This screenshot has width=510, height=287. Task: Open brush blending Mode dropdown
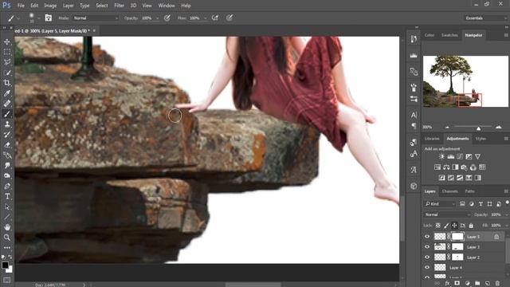[x=96, y=18]
